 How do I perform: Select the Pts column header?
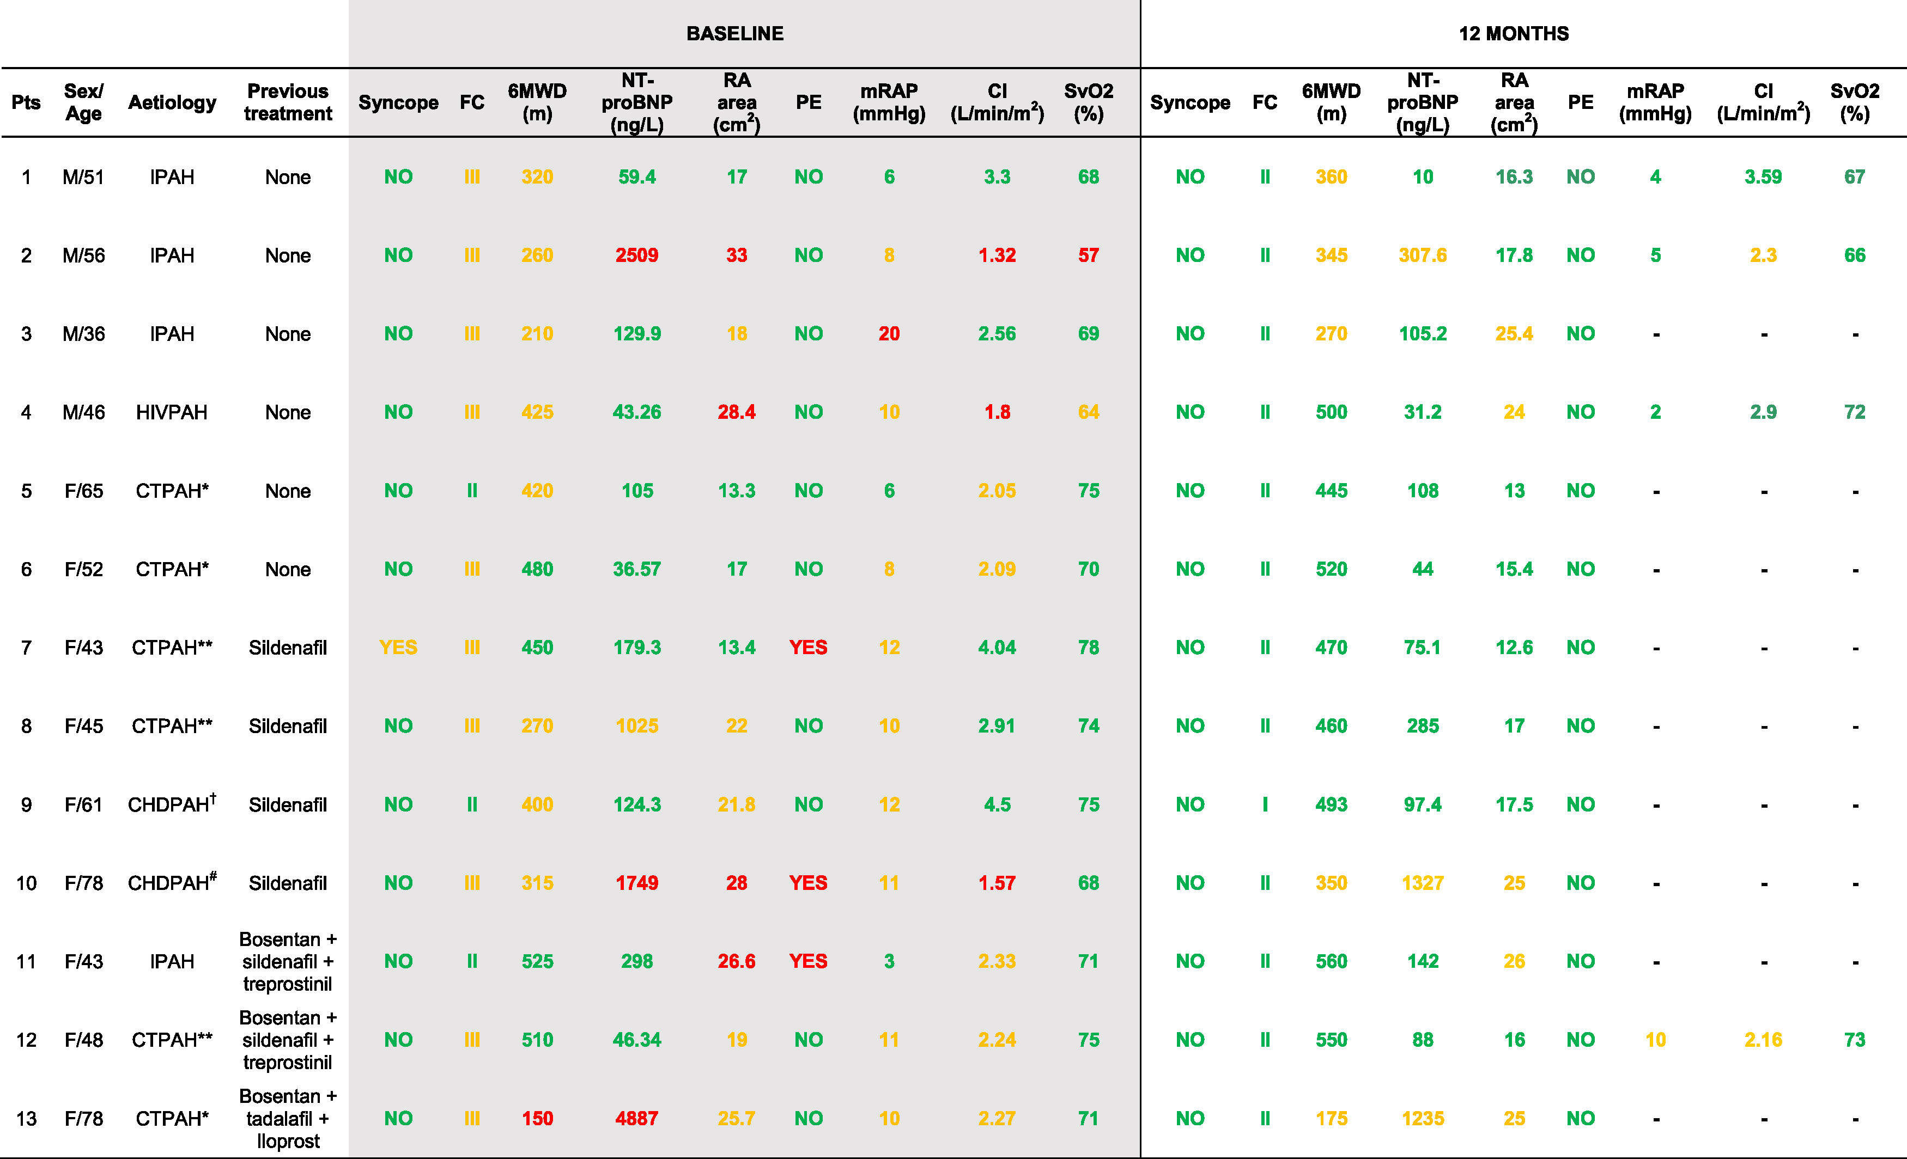(x=26, y=102)
